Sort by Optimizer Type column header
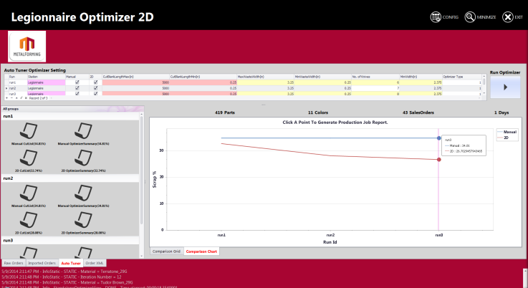528x288 pixels. (461, 77)
